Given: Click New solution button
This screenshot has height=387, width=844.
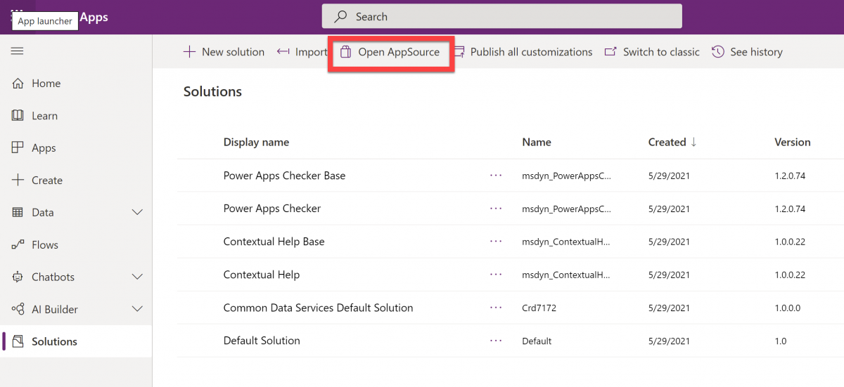Looking at the screenshot, I should pyautogui.click(x=224, y=52).
